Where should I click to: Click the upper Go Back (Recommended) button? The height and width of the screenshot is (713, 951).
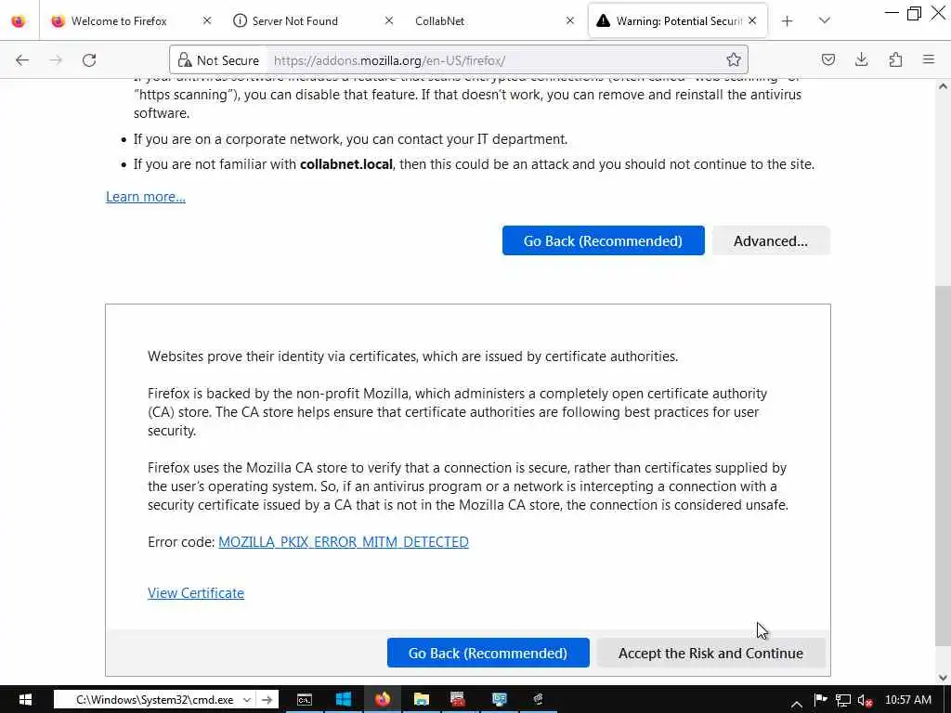click(603, 240)
